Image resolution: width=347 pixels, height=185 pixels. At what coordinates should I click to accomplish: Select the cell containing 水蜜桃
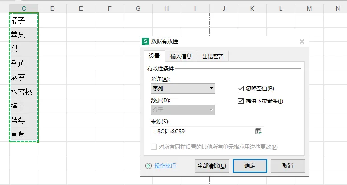tap(24, 92)
